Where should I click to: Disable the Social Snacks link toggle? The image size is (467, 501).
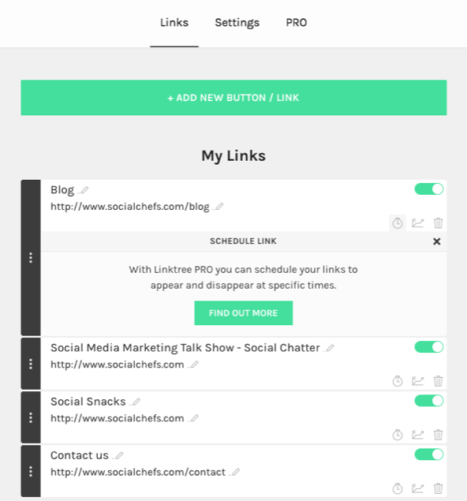coord(428,401)
